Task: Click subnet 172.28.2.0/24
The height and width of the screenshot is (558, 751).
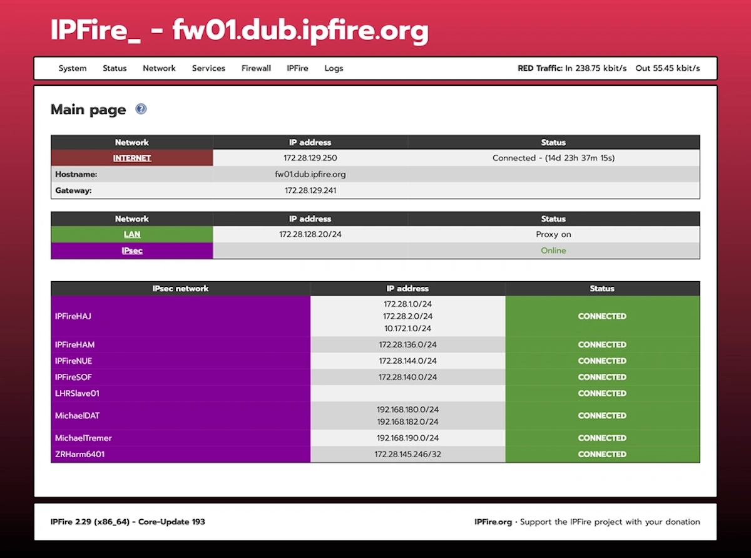Action: 407,316
